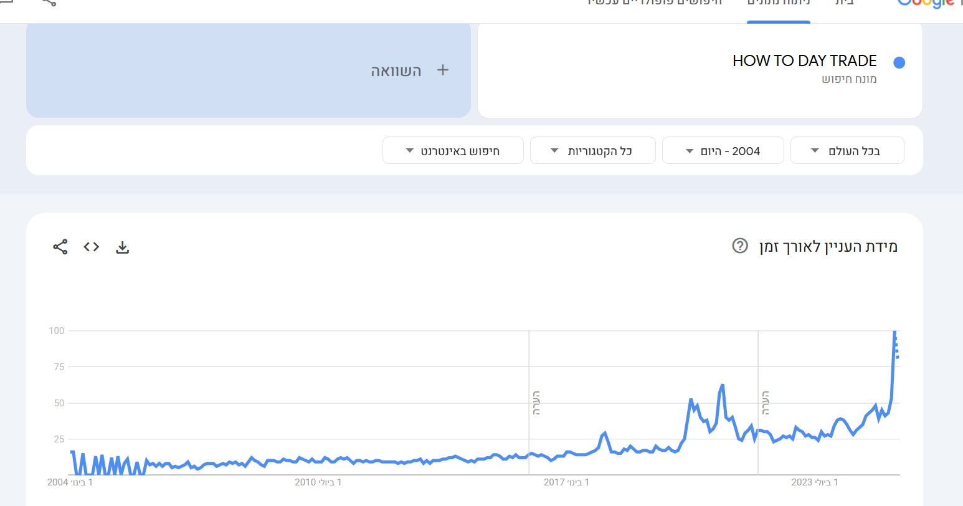Click the השוואה comparison label
This screenshot has height=506, width=963.
(396, 70)
